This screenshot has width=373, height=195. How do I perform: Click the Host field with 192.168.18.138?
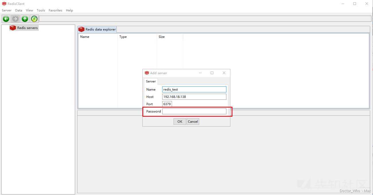pyautogui.click(x=194, y=97)
